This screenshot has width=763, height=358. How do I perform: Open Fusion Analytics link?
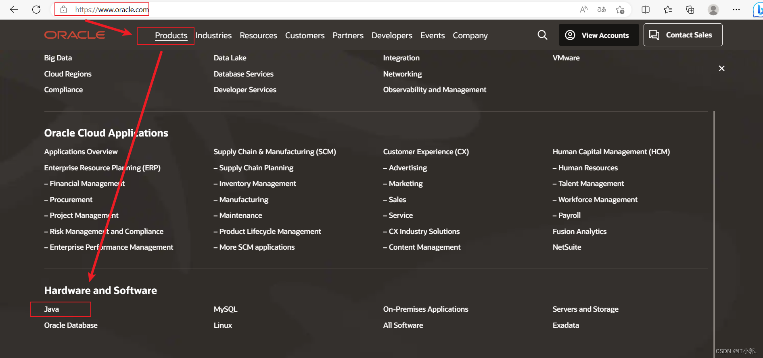pyautogui.click(x=579, y=232)
